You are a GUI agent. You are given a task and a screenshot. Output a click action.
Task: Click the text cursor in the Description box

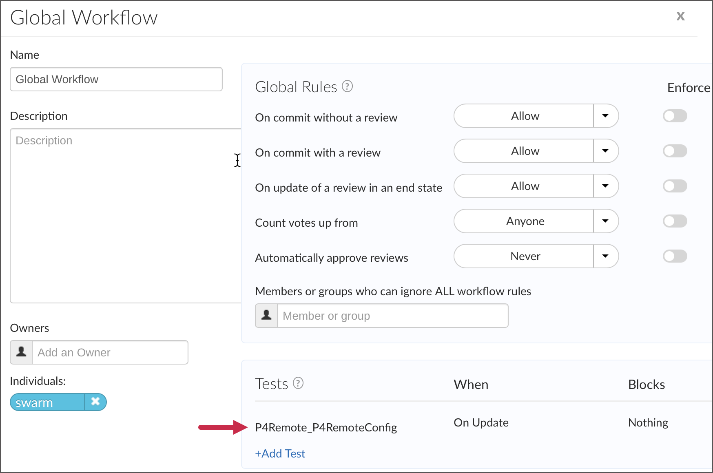pos(237,161)
